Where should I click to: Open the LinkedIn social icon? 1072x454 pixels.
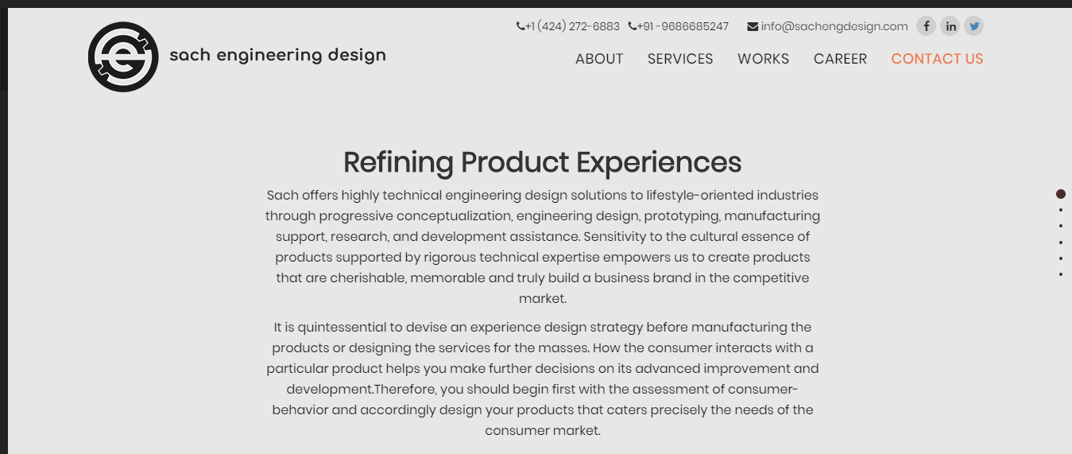(x=950, y=26)
